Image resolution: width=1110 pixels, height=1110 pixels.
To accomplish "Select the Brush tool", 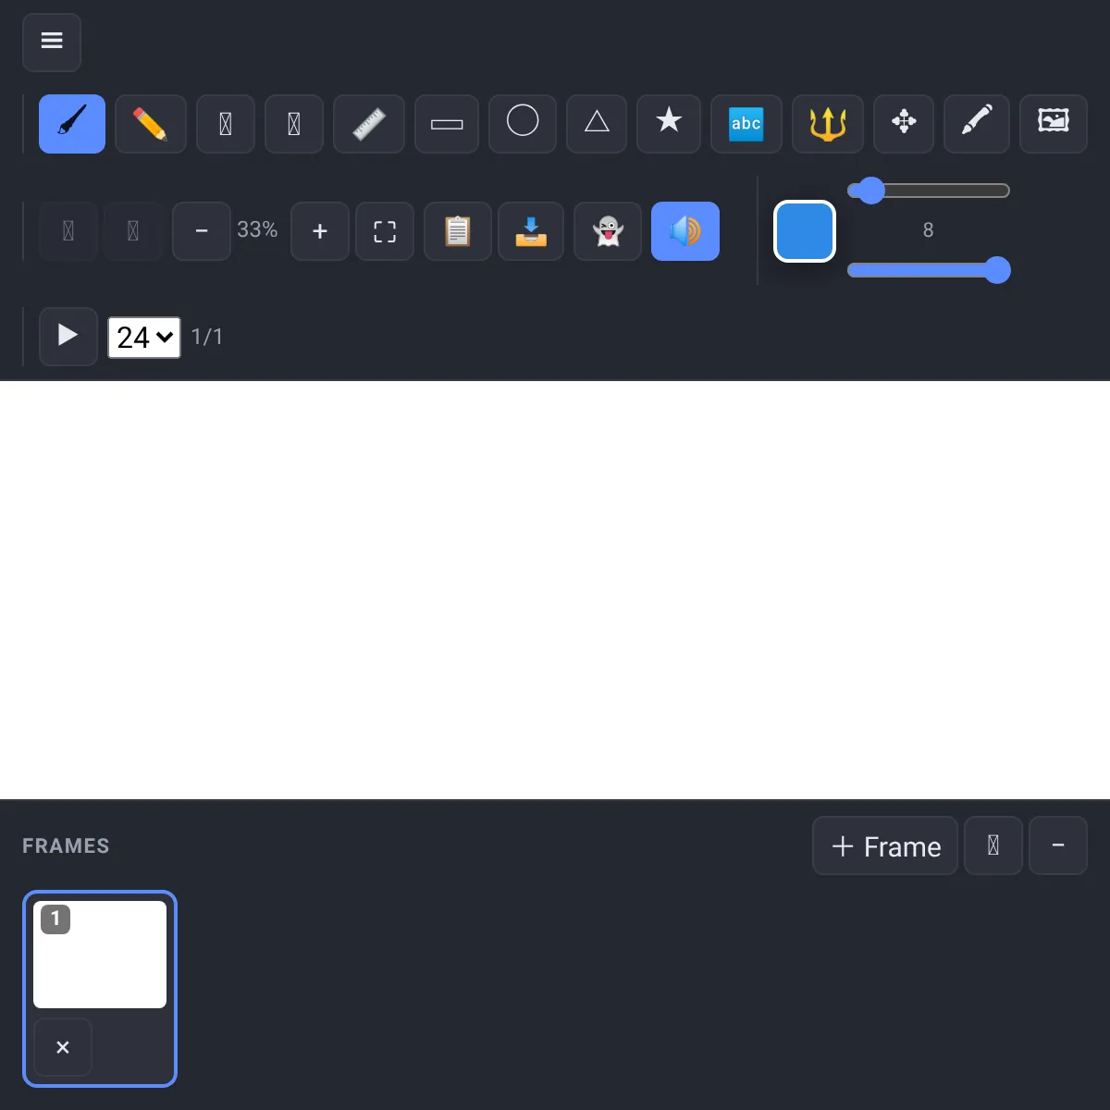I will [x=72, y=124].
